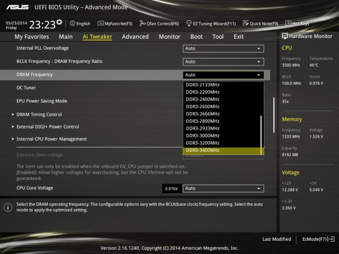Pick DDR3-2600MHz from the dropdown
This screenshot has height=254, width=339.
222,106
